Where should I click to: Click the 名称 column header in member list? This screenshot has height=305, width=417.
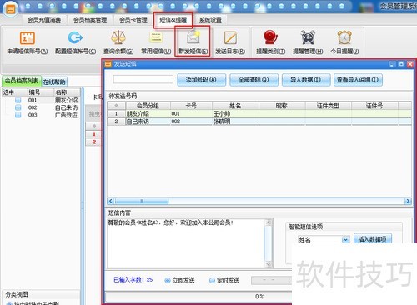(67, 92)
